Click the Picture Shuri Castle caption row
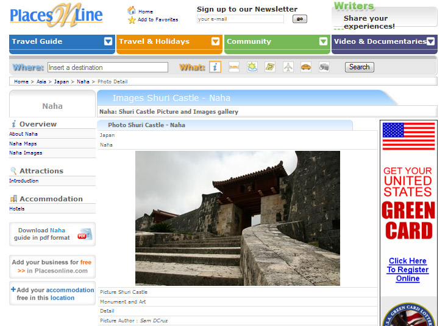The width and height of the screenshot is (448, 326). point(238,292)
